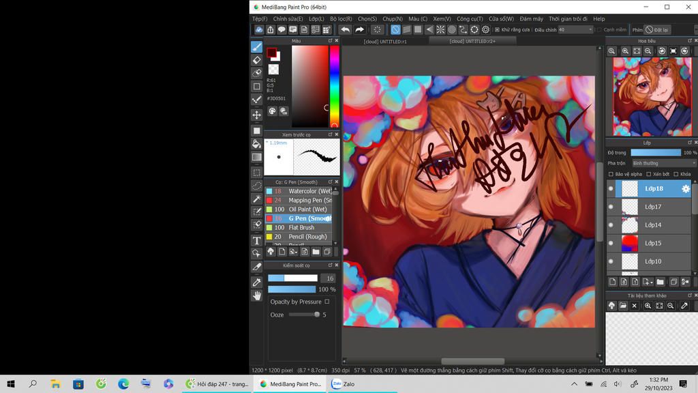The image size is (698, 393).
Task: Open the Điều chỉnh correction dropdown
Action: [575, 30]
